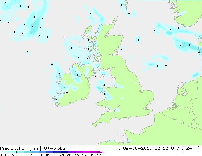The height and width of the screenshot is (156, 202).
Task: Click the "40" legend scale label
Action: tap(84, 155)
